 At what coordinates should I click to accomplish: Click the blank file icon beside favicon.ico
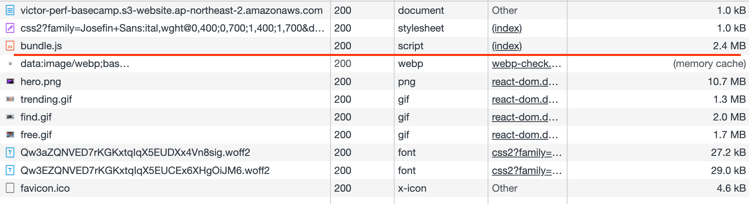(x=10, y=188)
